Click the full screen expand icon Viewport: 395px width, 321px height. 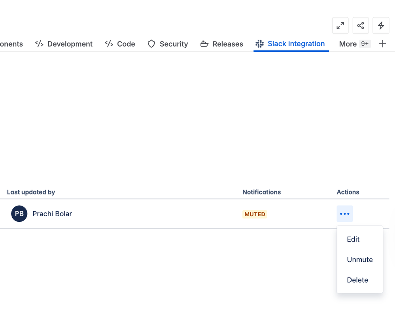(340, 25)
